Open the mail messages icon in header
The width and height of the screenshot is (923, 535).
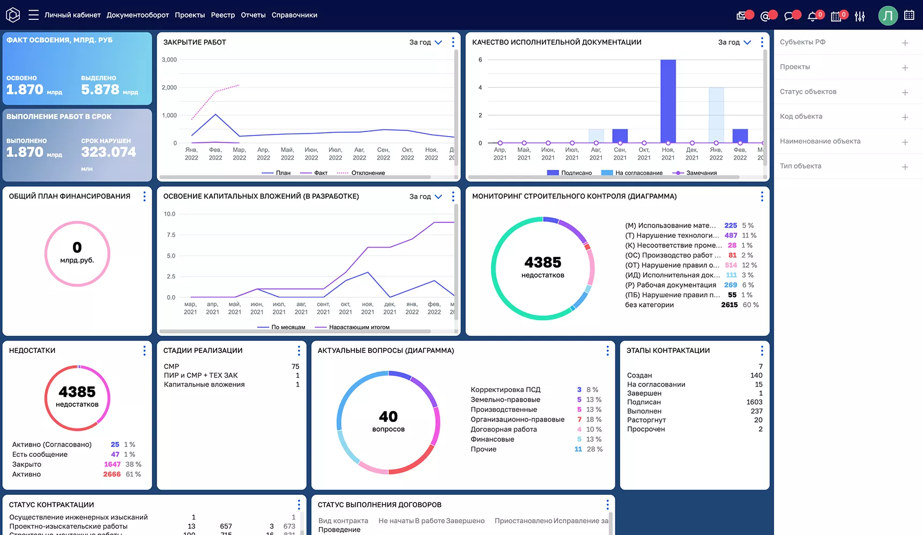click(741, 16)
